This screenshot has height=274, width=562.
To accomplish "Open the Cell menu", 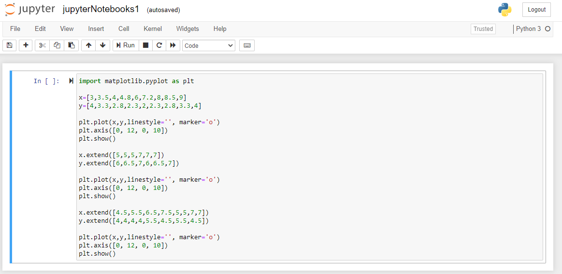I will (124, 29).
